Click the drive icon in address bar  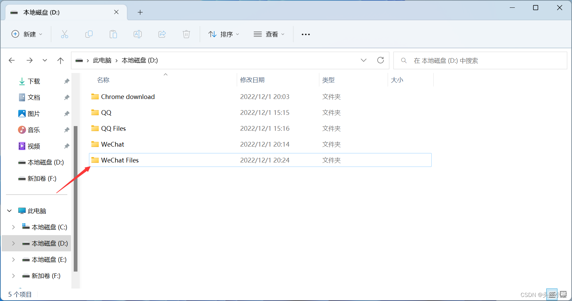point(79,60)
